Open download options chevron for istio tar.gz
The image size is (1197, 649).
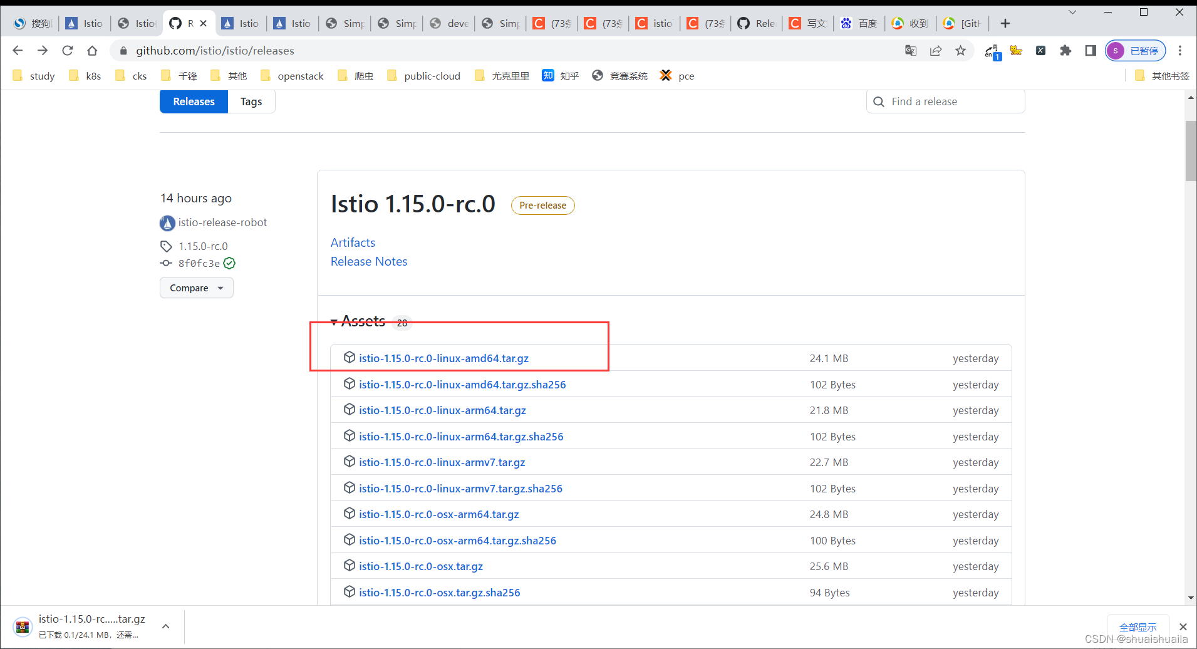click(166, 626)
